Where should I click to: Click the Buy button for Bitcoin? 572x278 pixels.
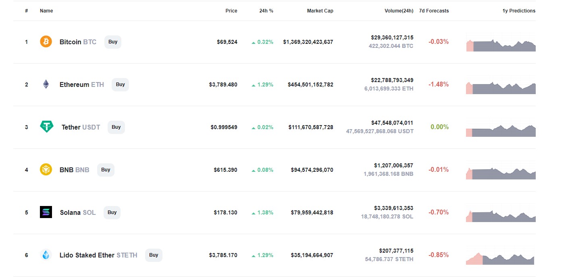click(112, 42)
